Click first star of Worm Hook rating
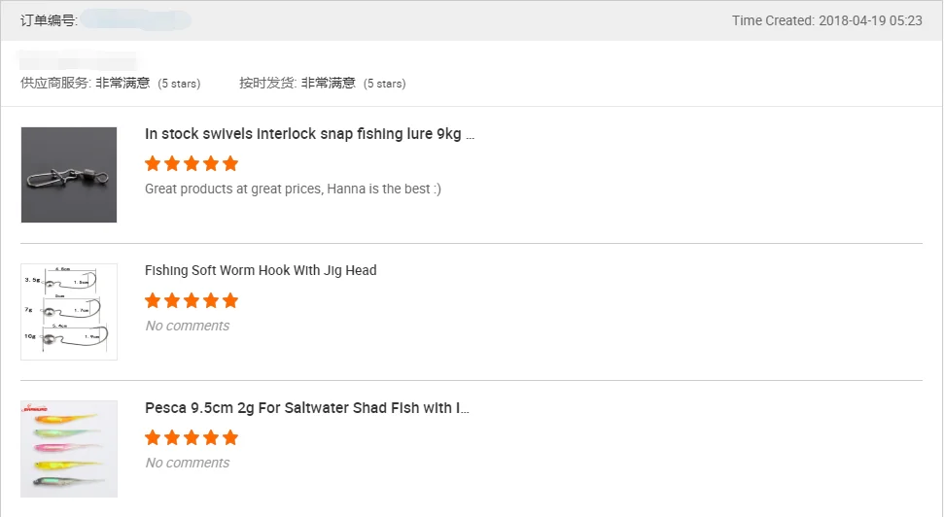 pos(154,300)
